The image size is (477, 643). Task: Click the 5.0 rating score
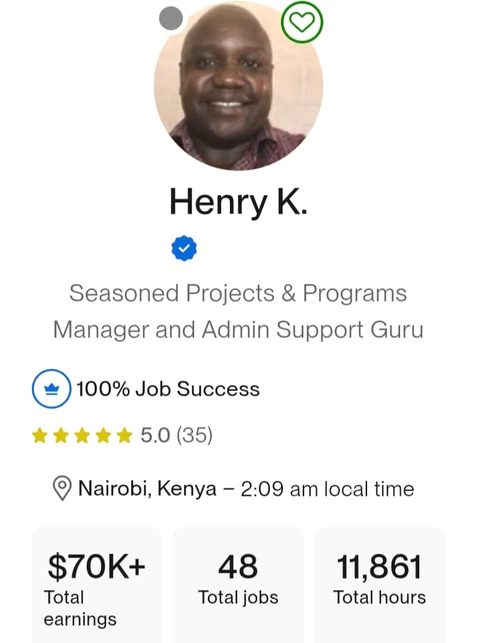pos(155,436)
